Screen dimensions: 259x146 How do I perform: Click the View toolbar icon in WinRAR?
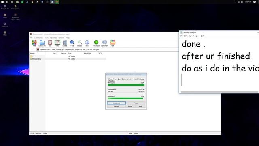[x=57, y=43]
